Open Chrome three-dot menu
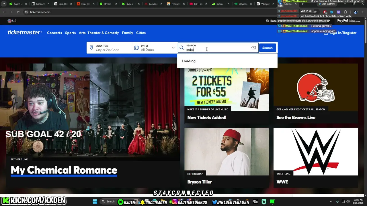 click(x=363, y=12)
